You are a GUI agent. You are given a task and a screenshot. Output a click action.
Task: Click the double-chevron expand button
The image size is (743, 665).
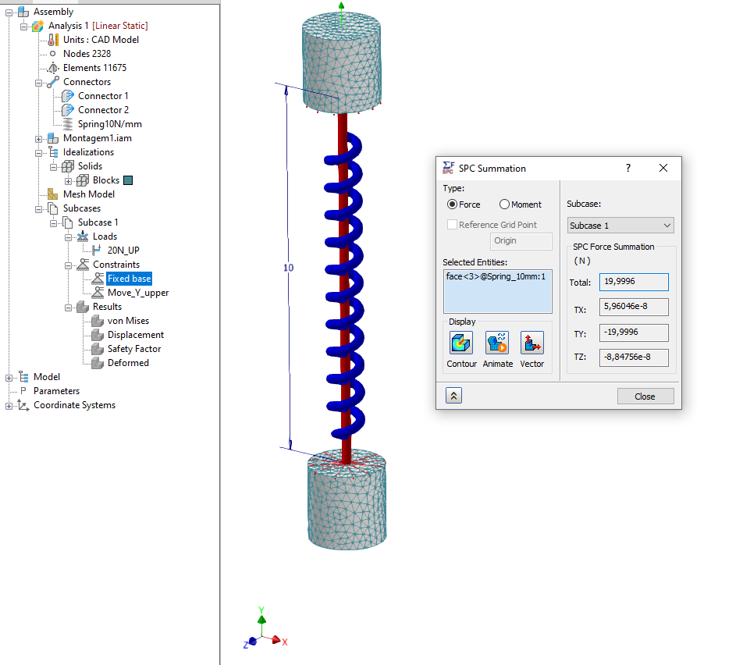[x=453, y=396]
